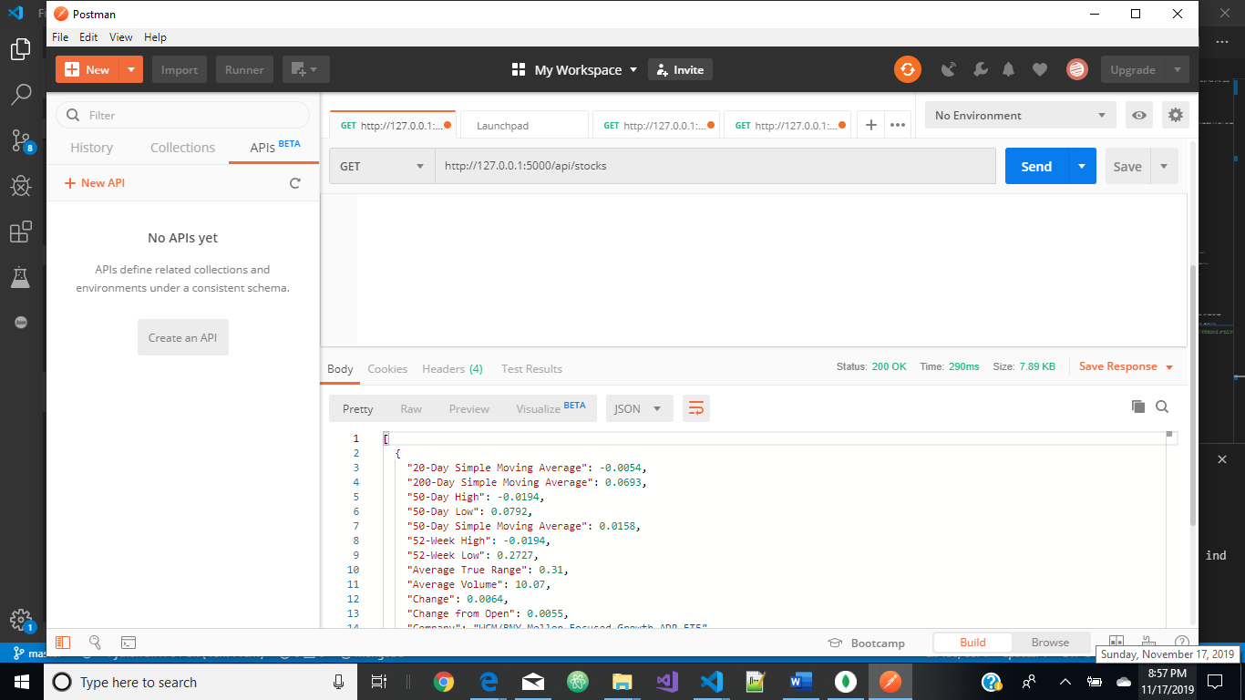This screenshot has height=700, width=1245.
Task: Click the new window plus icon button
Action: coord(305,69)
